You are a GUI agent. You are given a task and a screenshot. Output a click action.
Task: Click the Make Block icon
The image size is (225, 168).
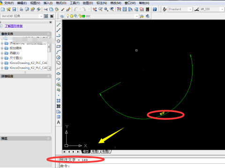coord(59,90)
